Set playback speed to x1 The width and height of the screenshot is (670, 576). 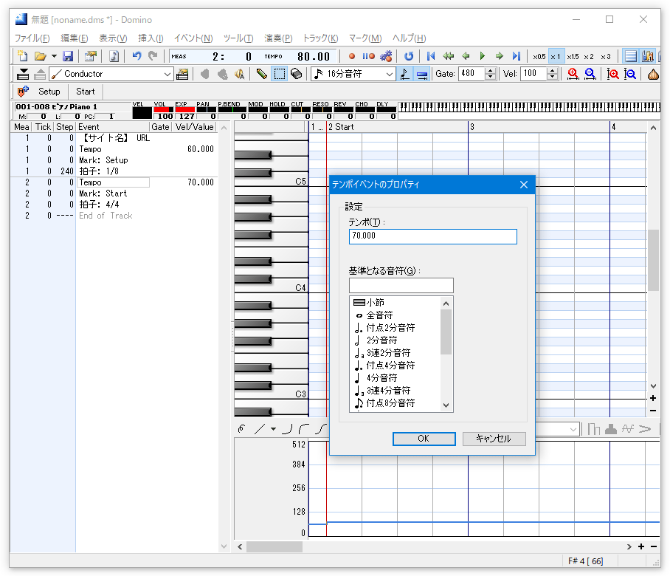[556, 56]
